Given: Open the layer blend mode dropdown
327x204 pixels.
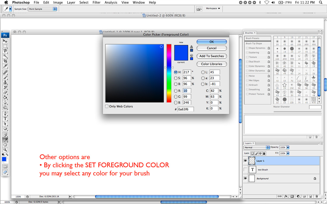Looking at the screenshot, I should pos(257,147).
